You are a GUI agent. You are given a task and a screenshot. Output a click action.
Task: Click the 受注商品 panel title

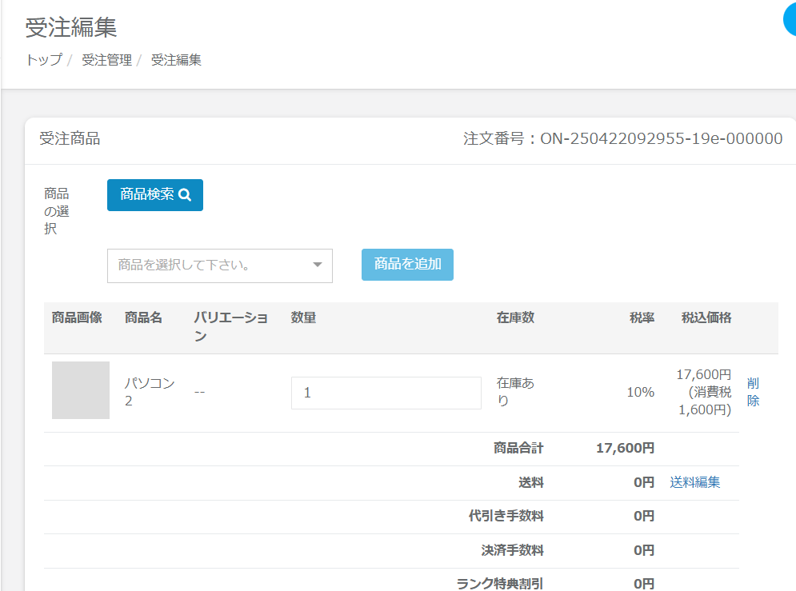70,138
